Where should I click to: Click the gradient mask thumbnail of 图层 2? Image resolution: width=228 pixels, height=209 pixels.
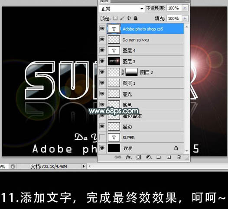click(131, 72)
